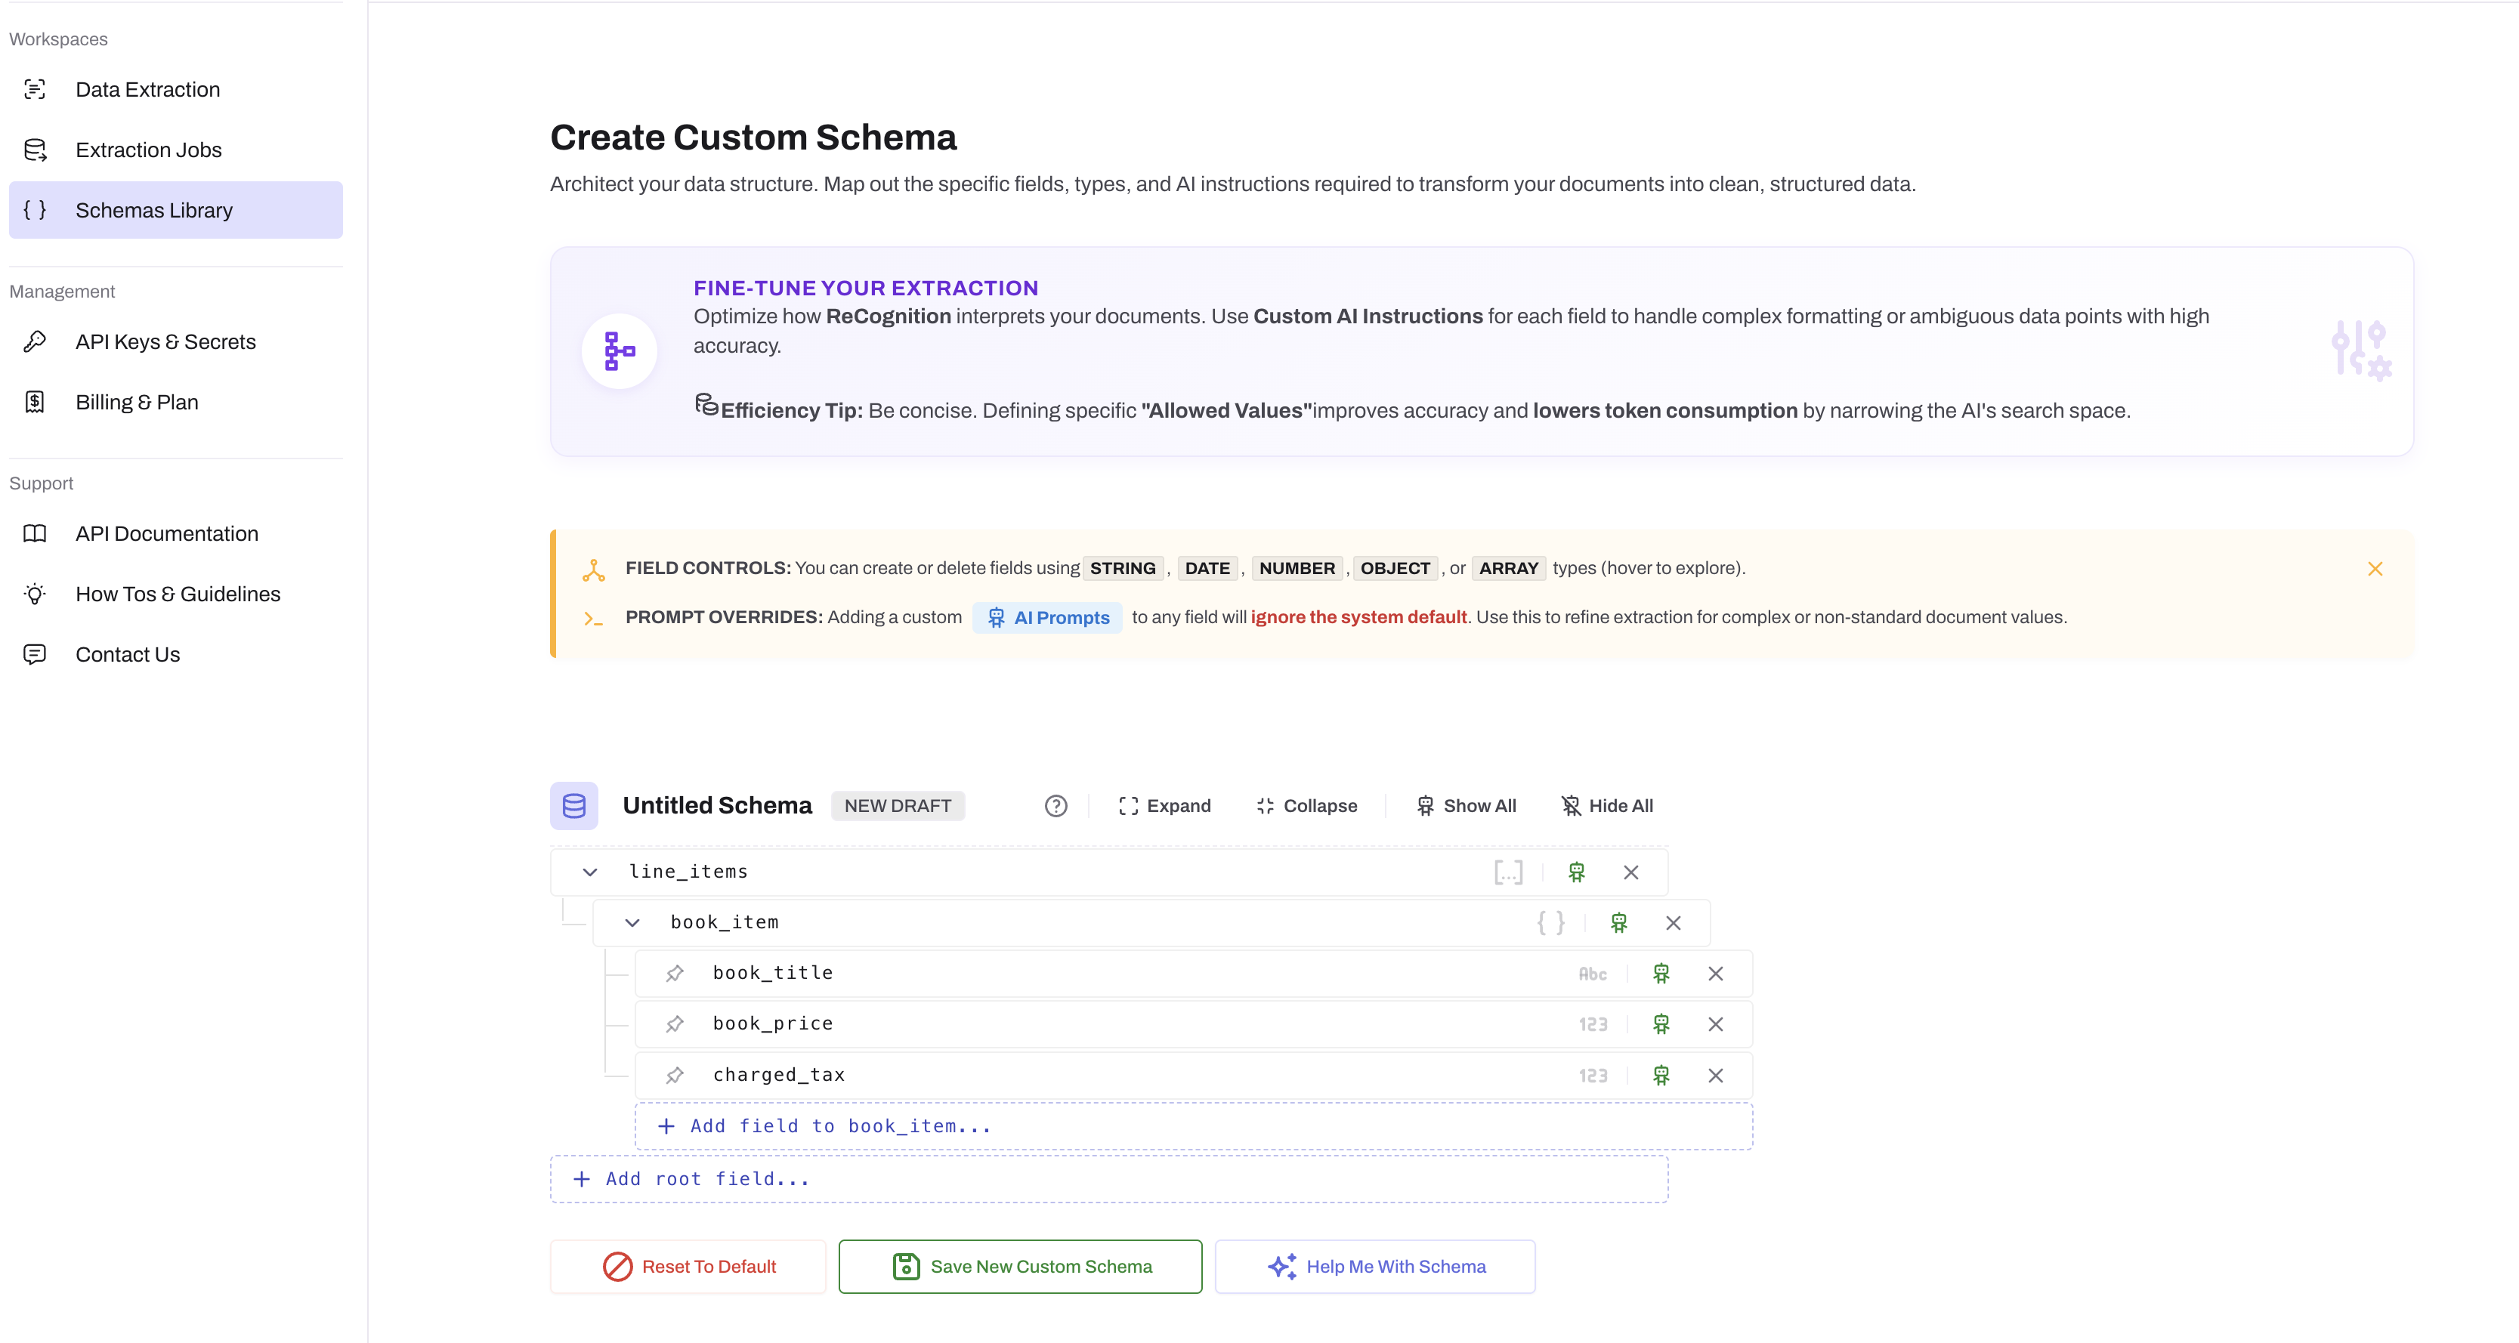Viewport: 2519px width, 1343px height.
Task: Dismiss the field controls notice banner
Action: [2374, 569]
